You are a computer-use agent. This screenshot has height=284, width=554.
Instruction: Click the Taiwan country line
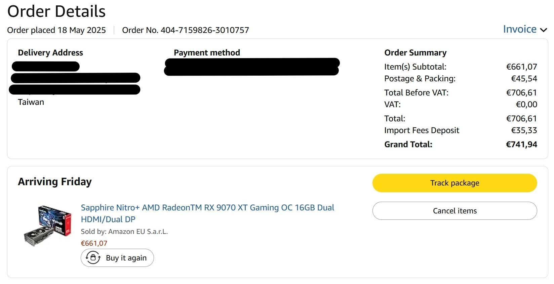click(x=31, y=102)
